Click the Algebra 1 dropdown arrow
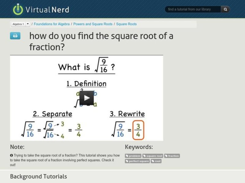This screenshot has height=183, width=245. click(x=28, y=23)
